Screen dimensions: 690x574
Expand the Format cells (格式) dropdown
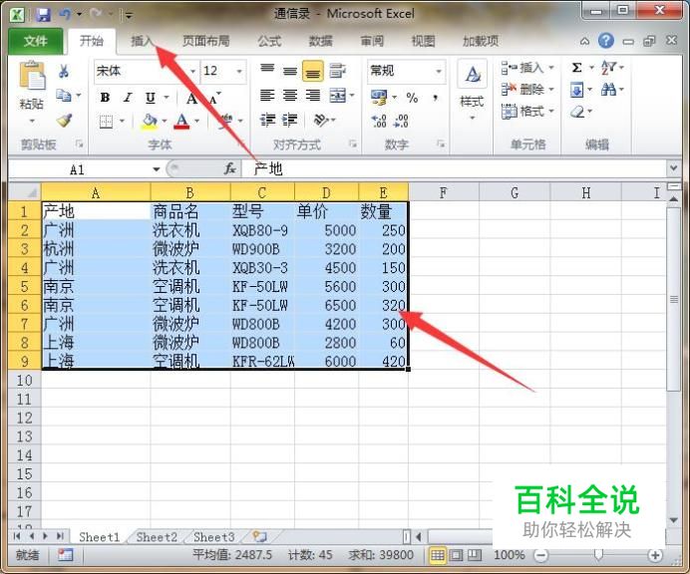(x=551, y=112)
